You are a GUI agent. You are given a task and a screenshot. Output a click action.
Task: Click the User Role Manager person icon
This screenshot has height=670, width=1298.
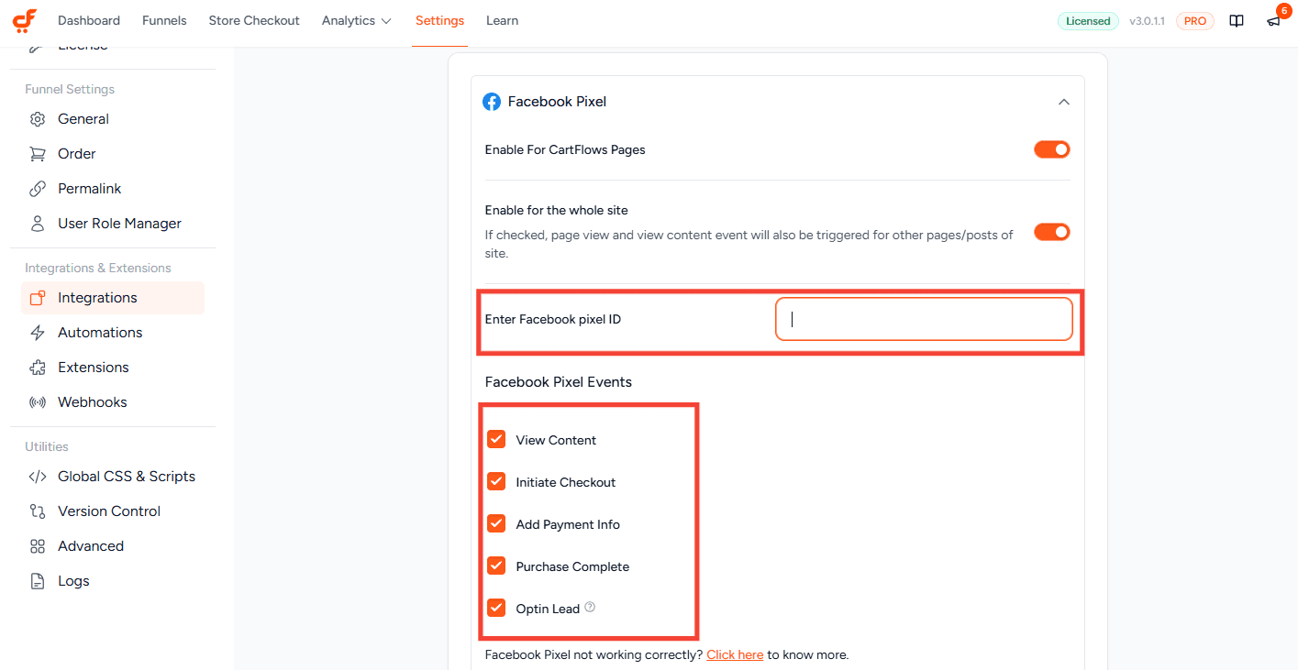click(38, 224)
